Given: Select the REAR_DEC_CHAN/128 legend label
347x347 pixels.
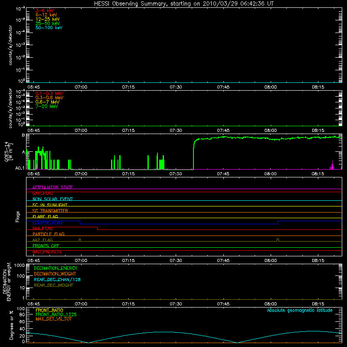Looking at the screenshot, I should (x=57, y=279).
